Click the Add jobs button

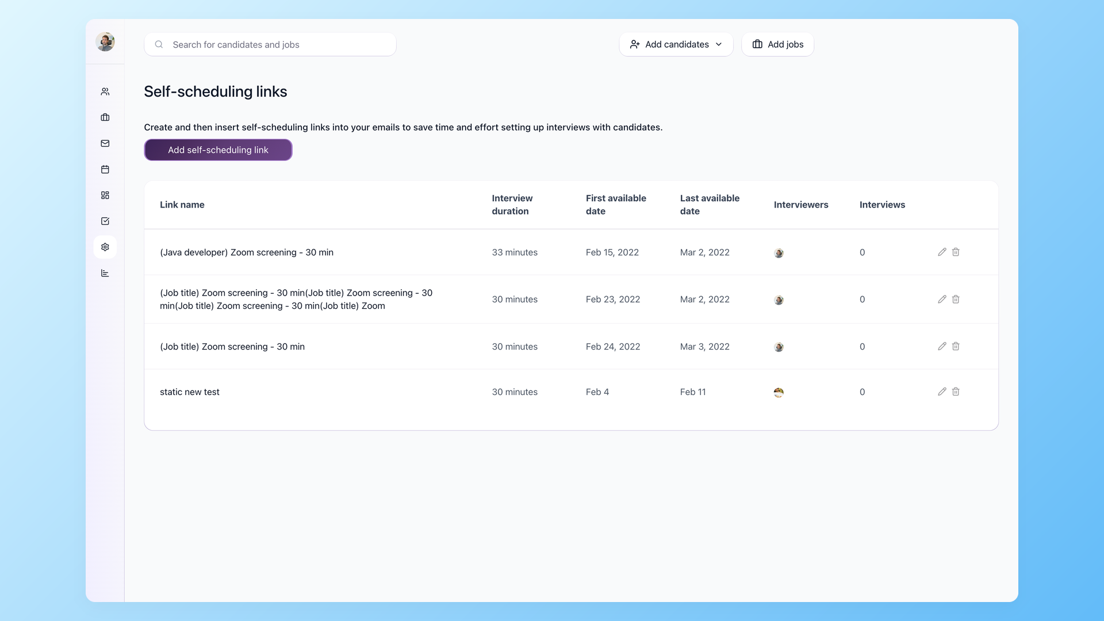click(777, 44)
